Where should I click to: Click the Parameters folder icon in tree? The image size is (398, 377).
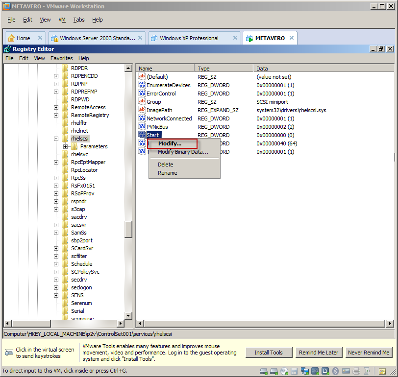[75, 146]
